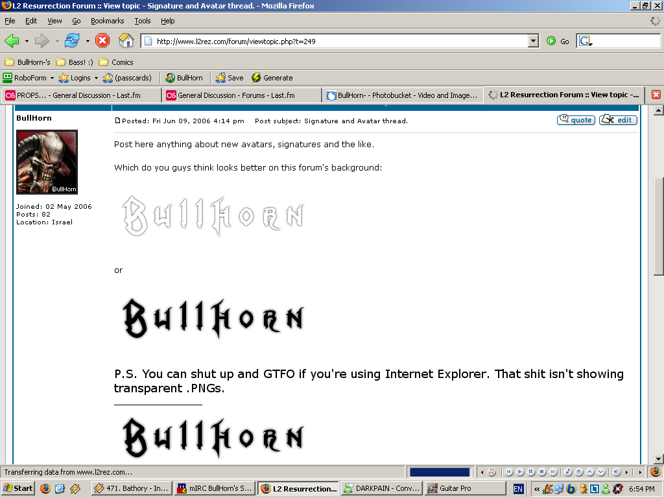
Task: Click the Windows Start button
Action: (x=18, y=488)
